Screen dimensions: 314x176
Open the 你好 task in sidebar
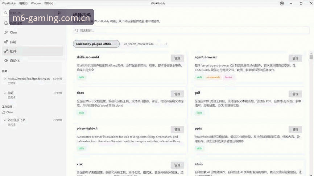(33, 95)
